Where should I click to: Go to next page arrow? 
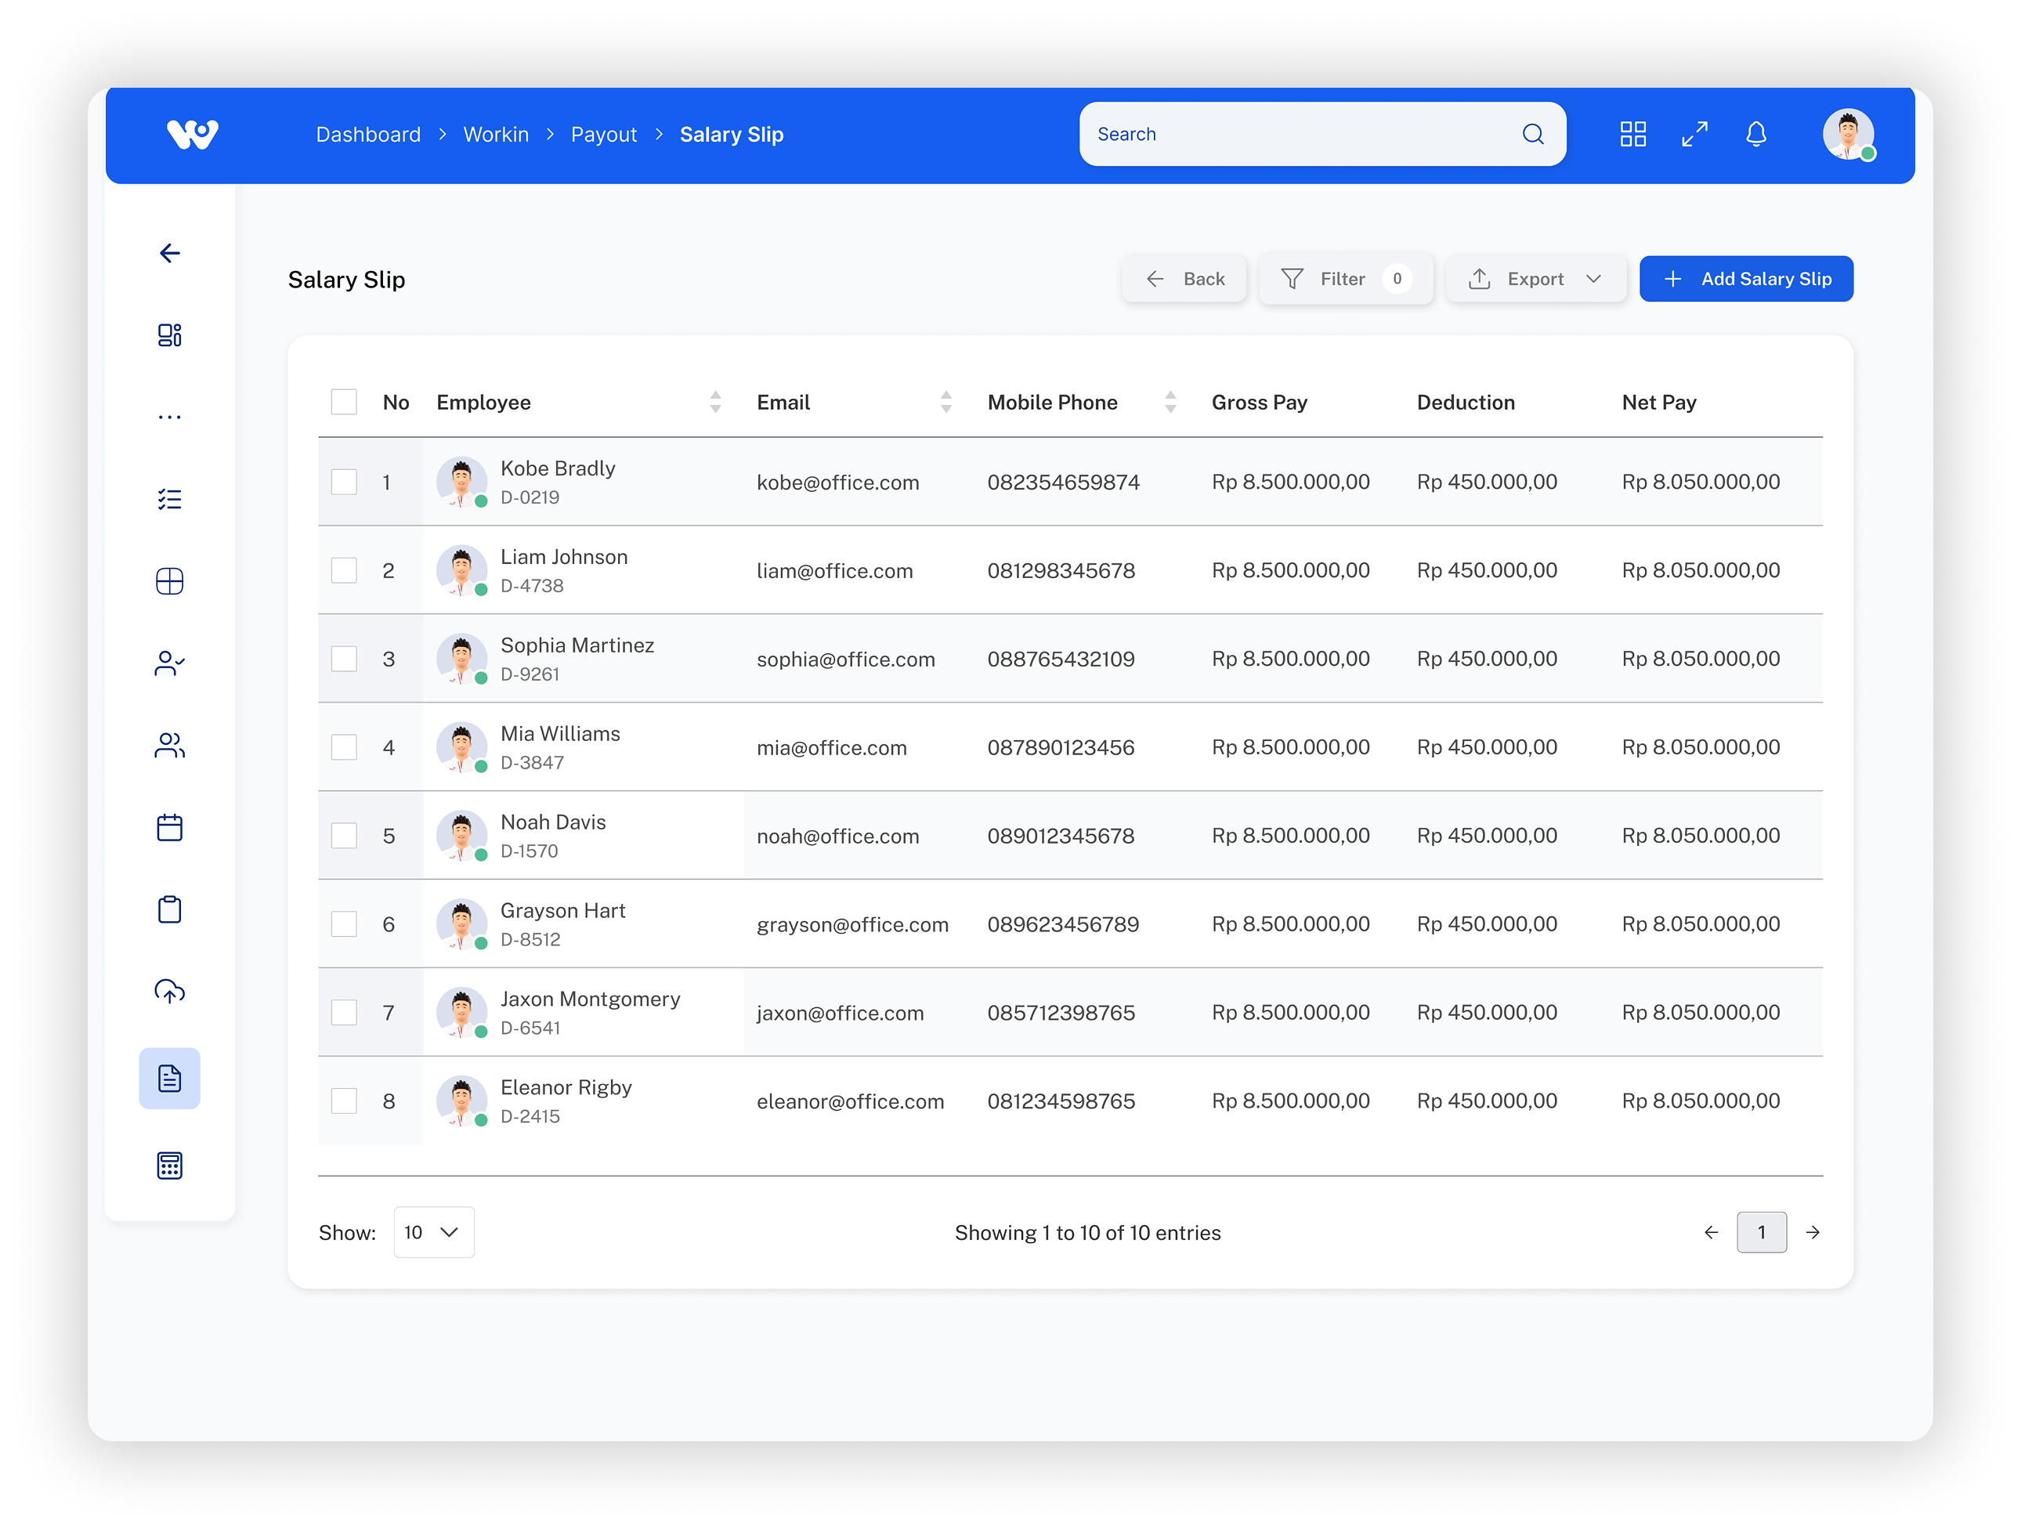[1813, 1232]
